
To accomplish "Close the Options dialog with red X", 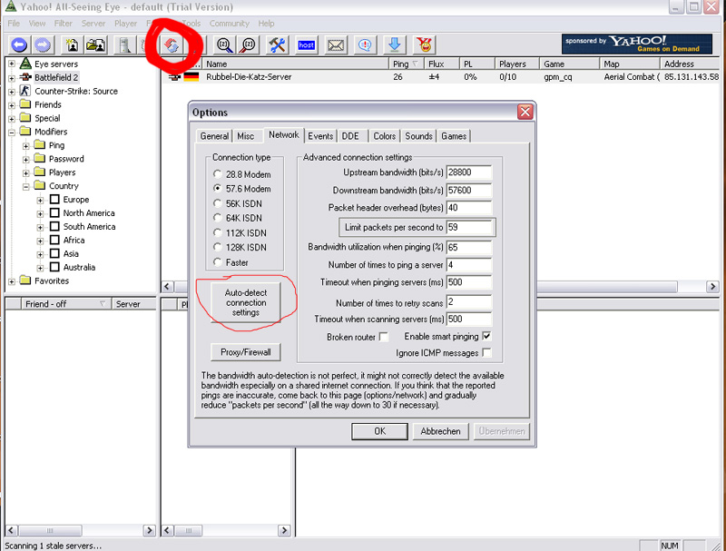I will (x=525, y=112).
